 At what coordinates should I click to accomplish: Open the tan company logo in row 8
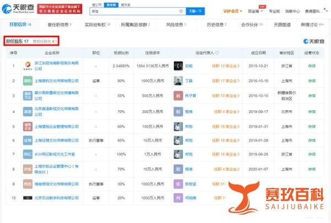point(28,169)
